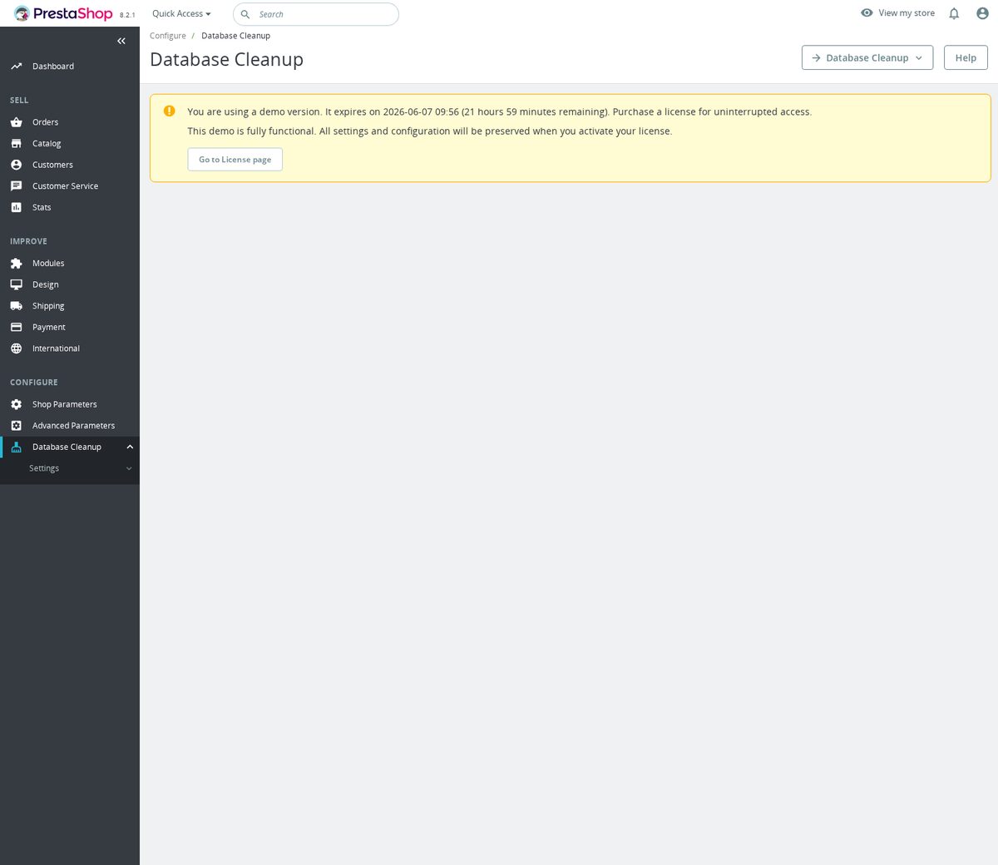Open Design menu item
The height and width of the screenshot is (865, 998).
(70, 284)
